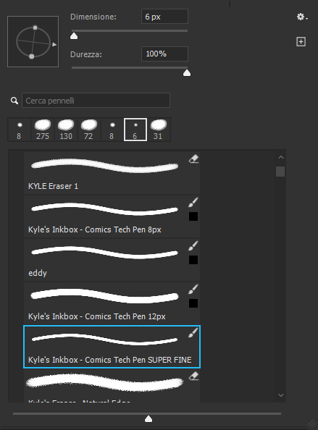Click the brush preview size slider handle

148,418
